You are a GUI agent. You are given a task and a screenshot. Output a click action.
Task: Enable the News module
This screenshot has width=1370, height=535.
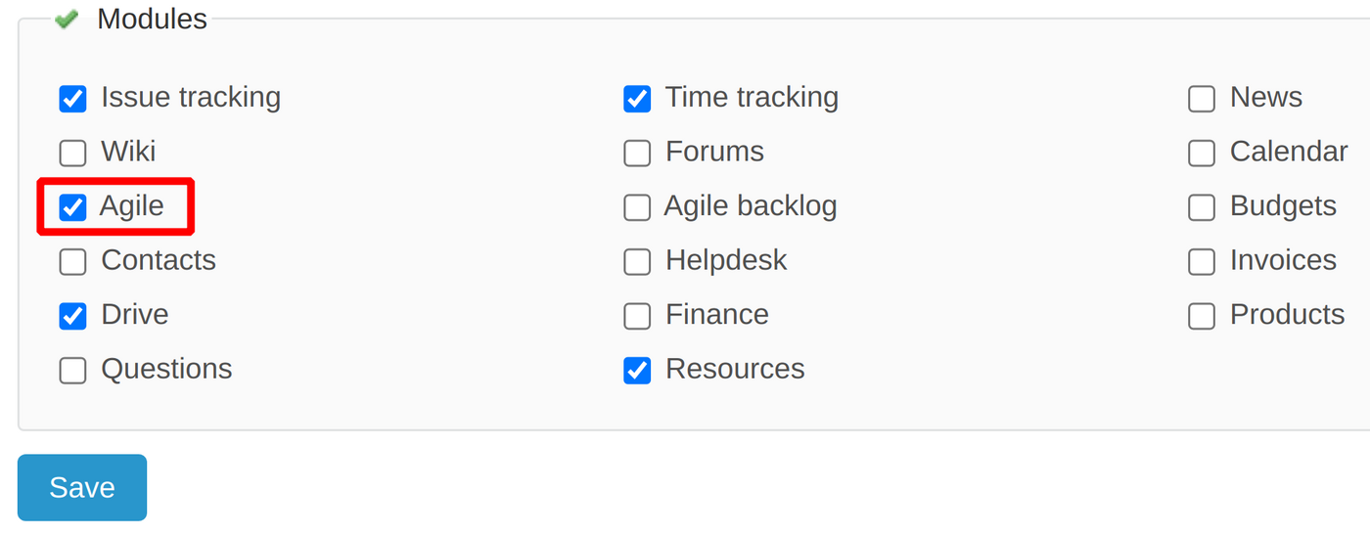pos(1202,99)
